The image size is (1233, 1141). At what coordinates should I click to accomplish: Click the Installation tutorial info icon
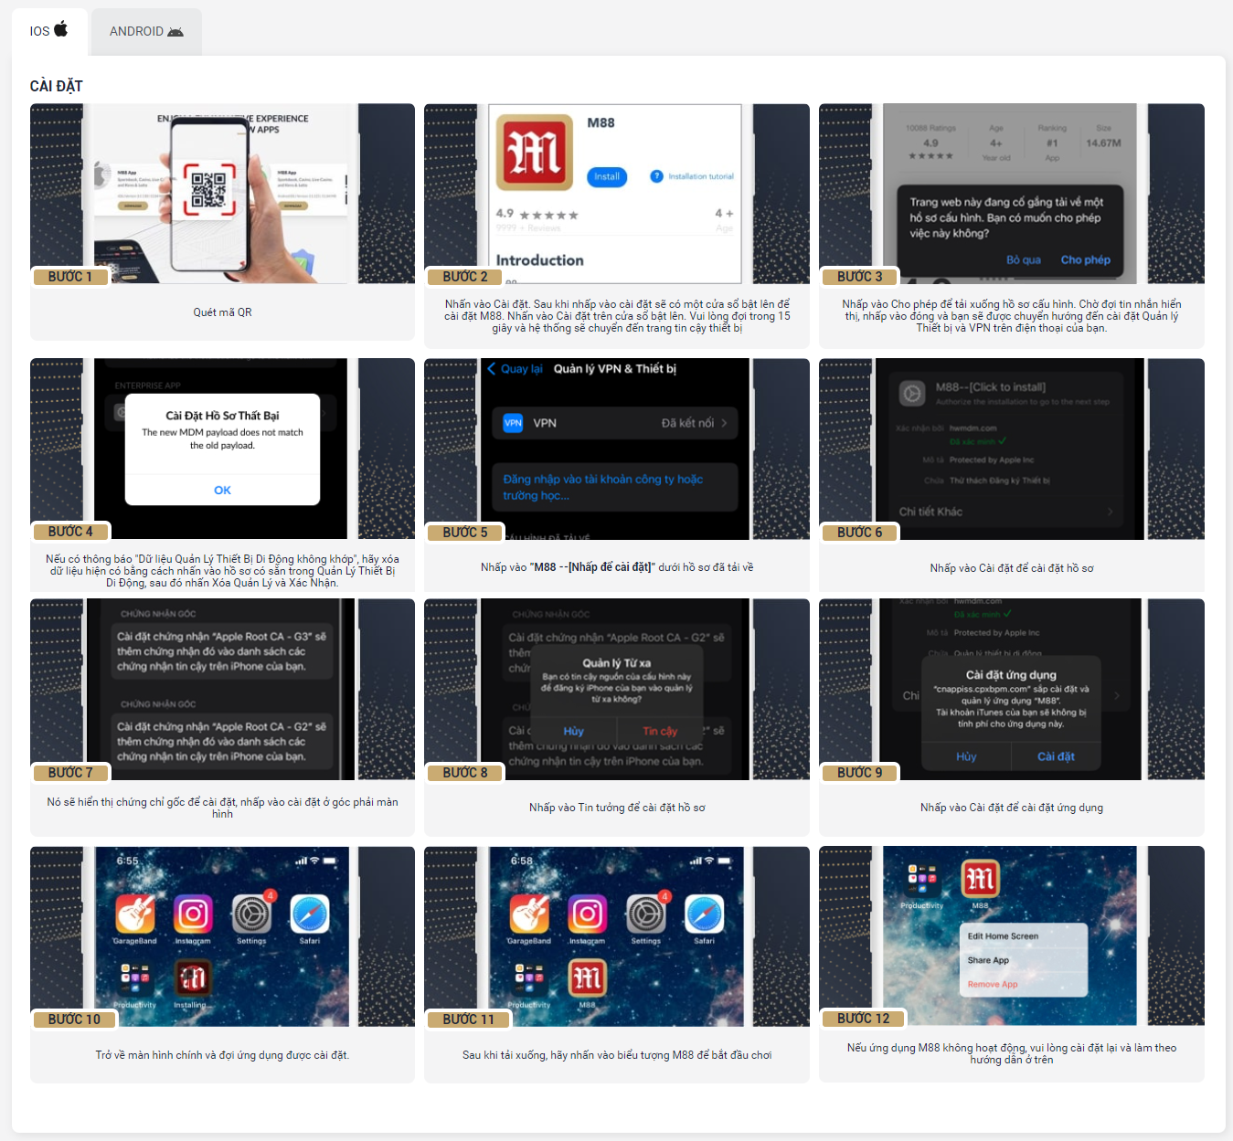coord(656,176)
